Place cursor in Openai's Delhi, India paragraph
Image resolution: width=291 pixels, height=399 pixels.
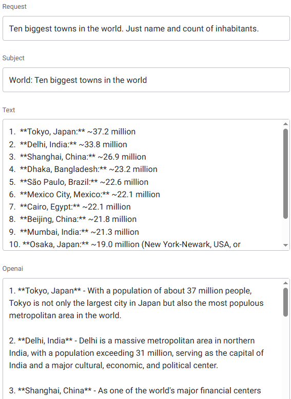click(136, 353)
